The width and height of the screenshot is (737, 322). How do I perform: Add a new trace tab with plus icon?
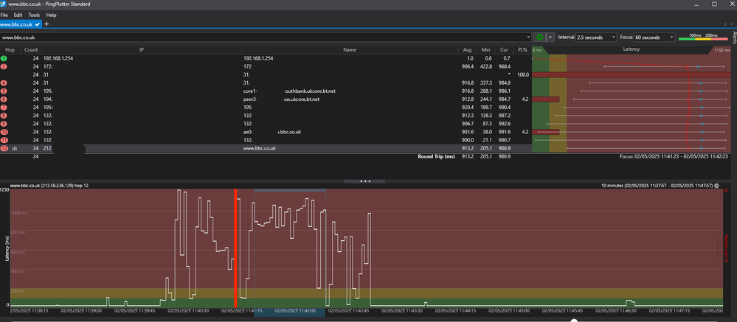pos(47,24)
